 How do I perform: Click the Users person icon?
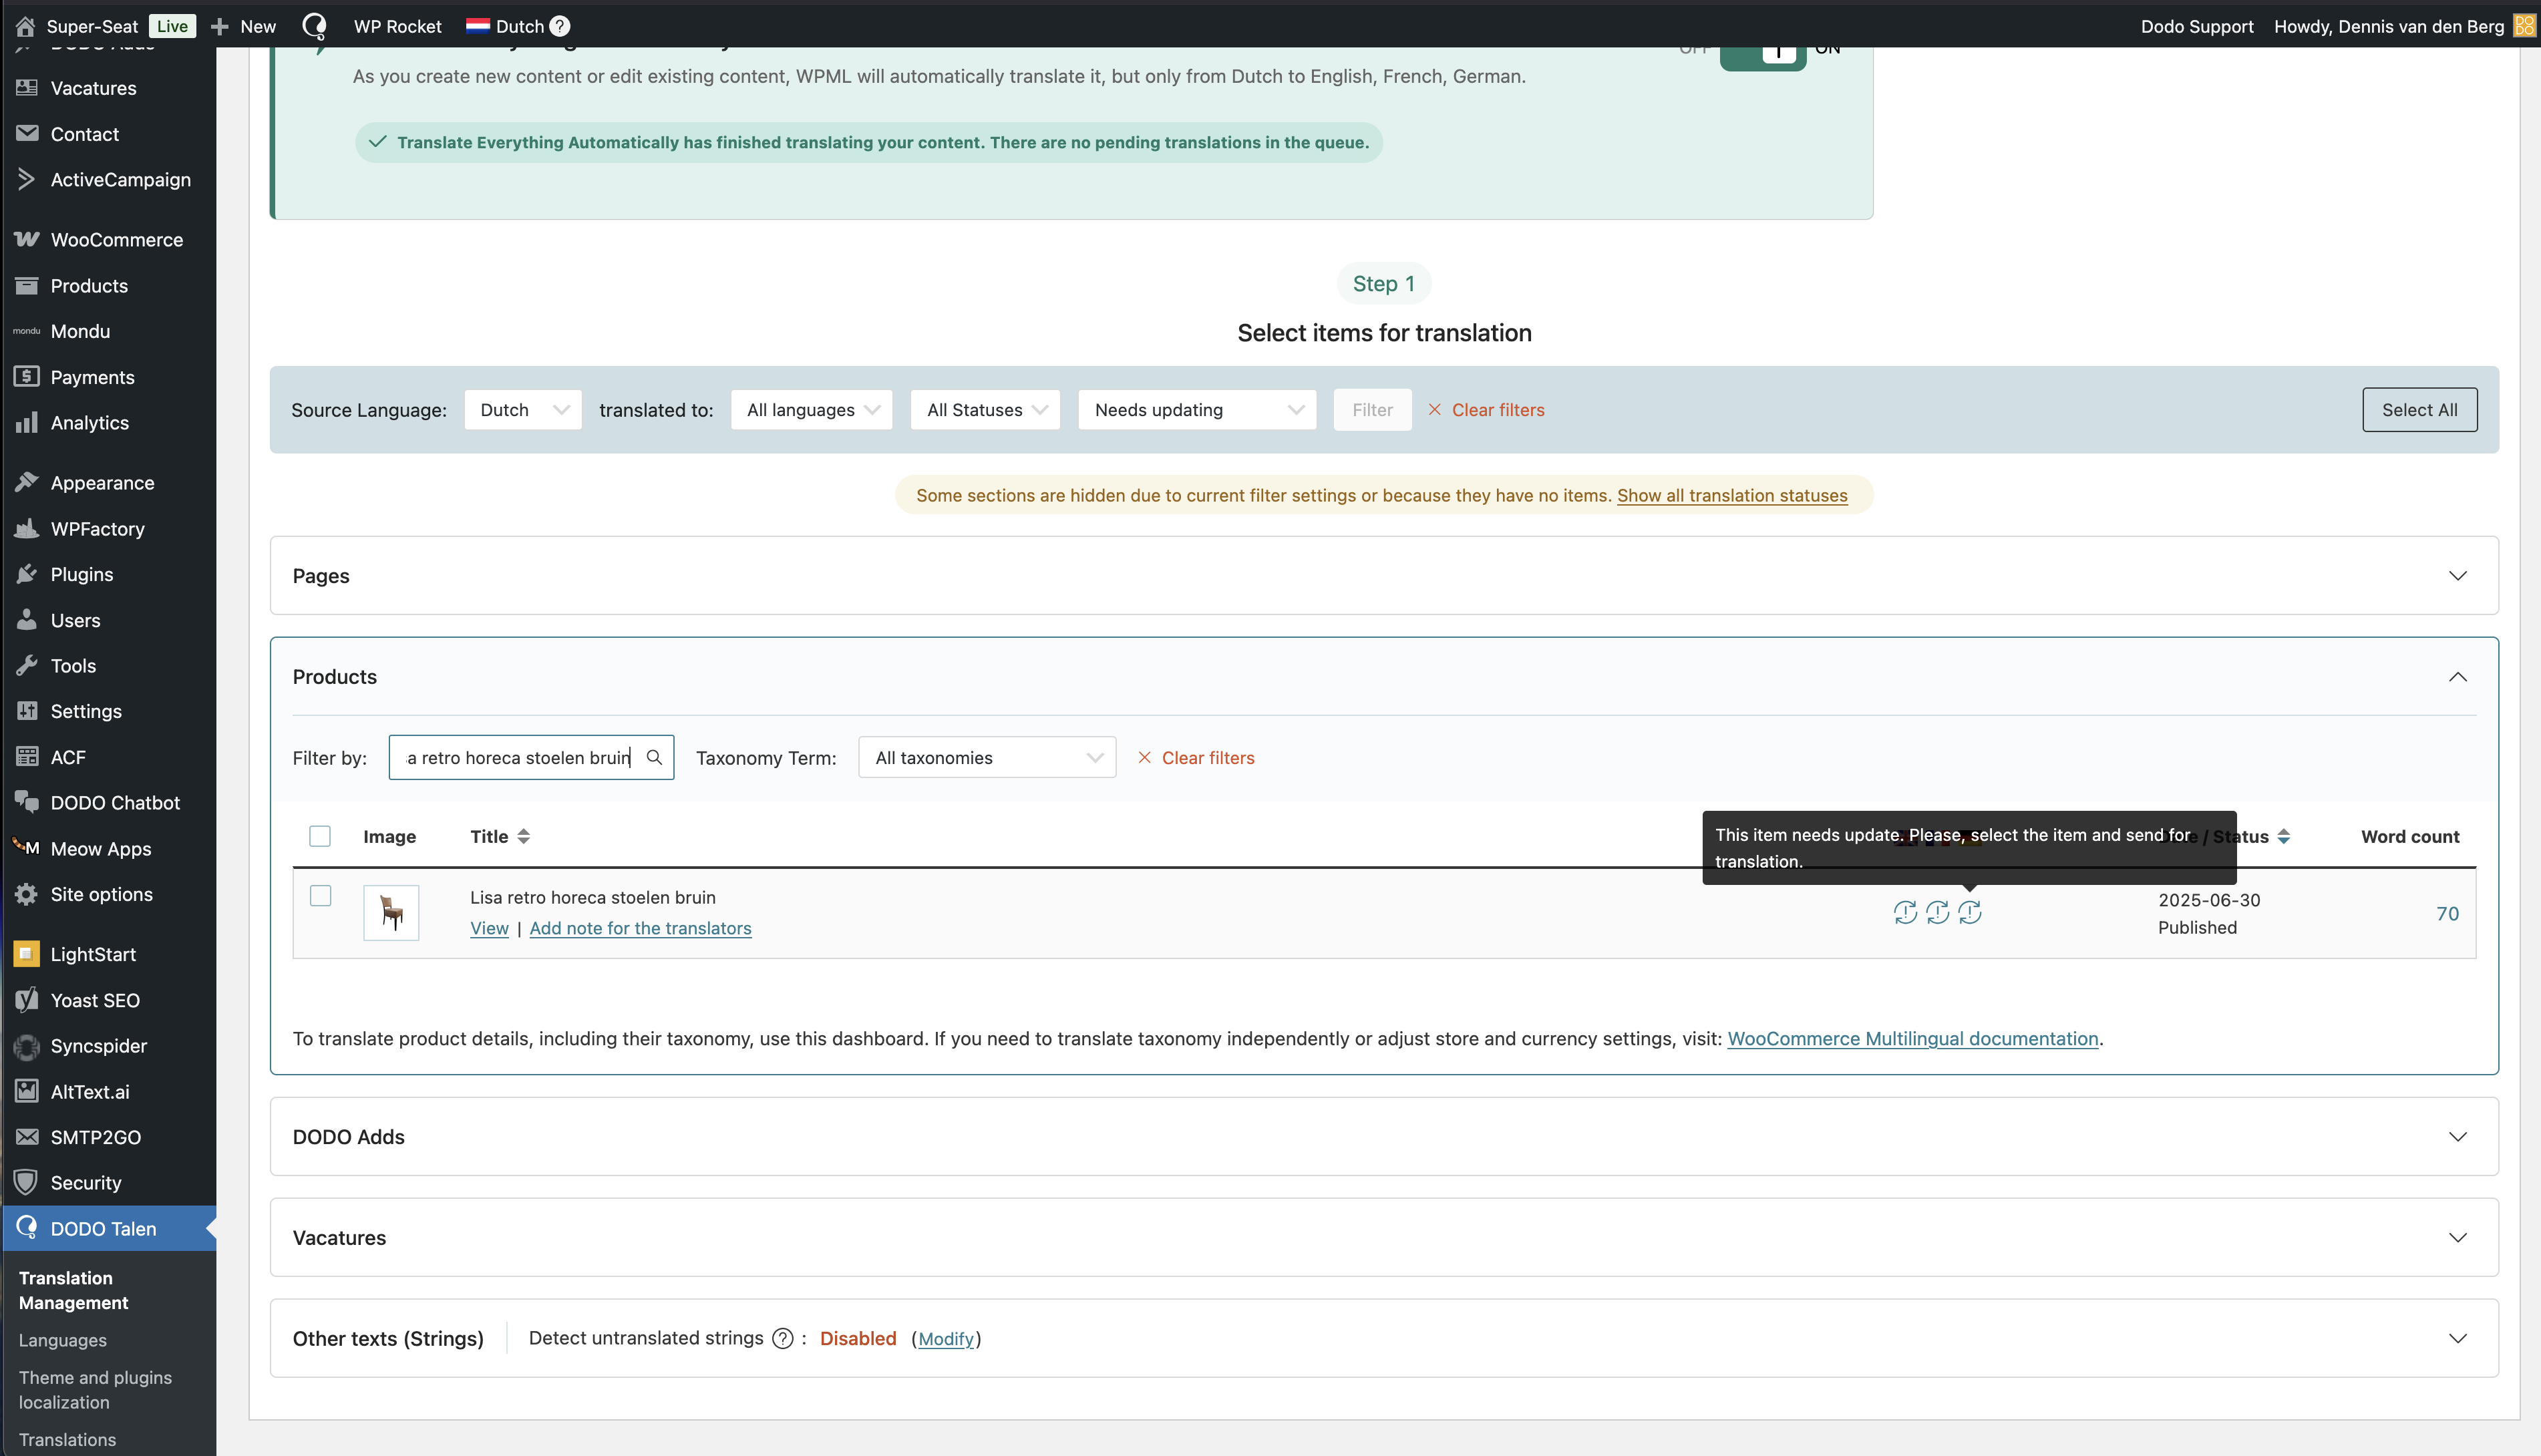point(27,619)
